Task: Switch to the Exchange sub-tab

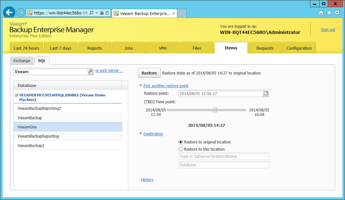Action: pyautogui.click(x=22, y=60)
